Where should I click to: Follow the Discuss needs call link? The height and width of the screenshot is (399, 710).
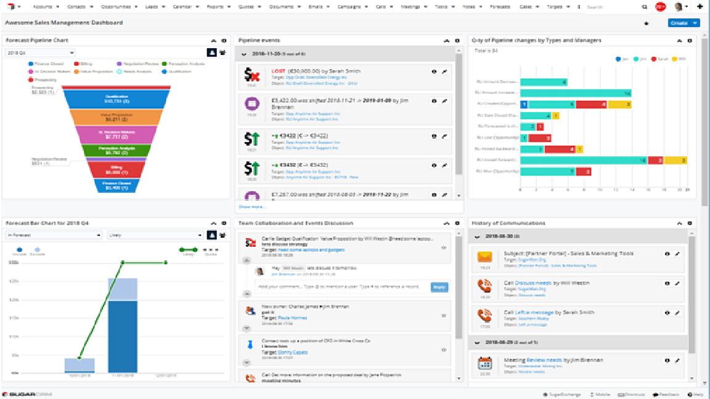click(533, 283)
